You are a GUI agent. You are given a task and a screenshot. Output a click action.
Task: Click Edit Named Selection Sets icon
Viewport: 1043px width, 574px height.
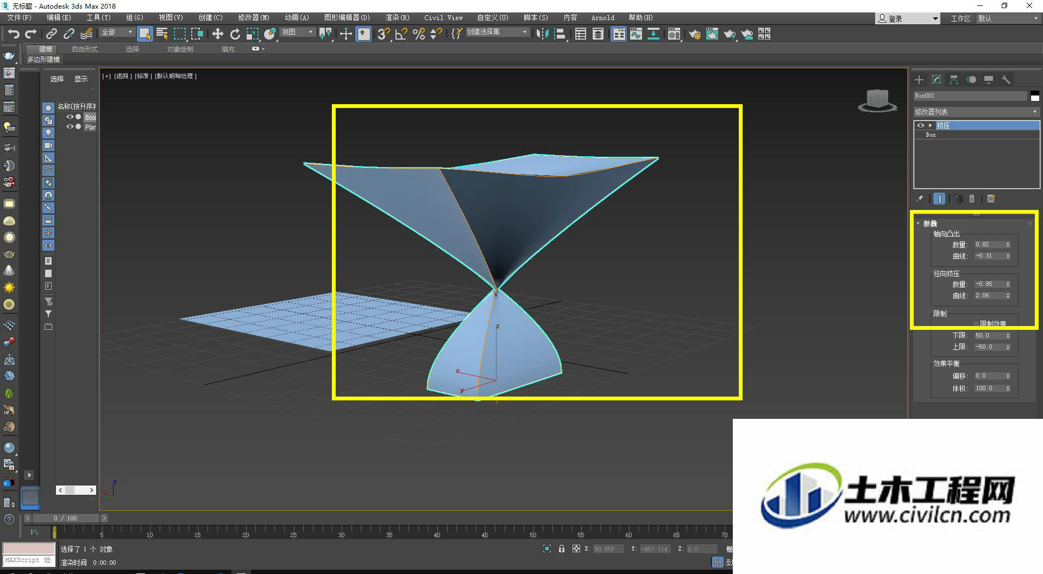click(x=456, y=34)
